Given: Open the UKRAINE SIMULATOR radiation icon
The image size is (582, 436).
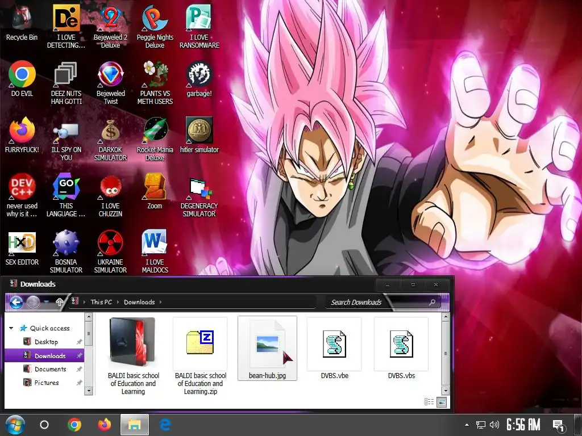Looking at the screenshot, I should (110, 251).
